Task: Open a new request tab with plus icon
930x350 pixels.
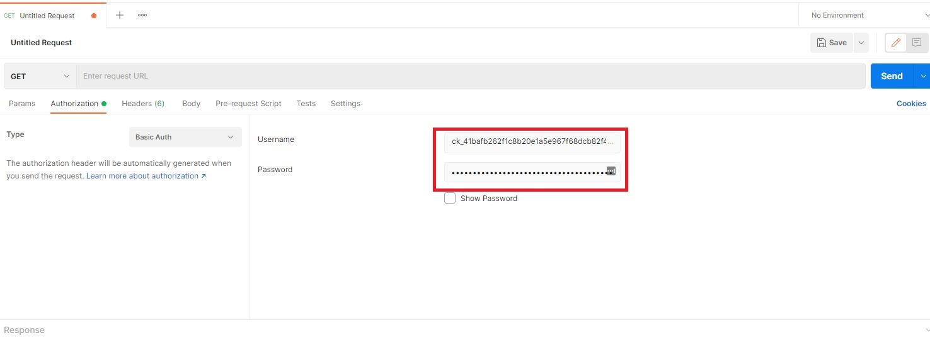Action: click(120, 15)
